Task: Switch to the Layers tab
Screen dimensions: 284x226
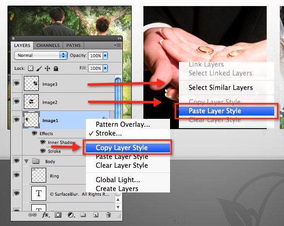Action: (22, 45)
